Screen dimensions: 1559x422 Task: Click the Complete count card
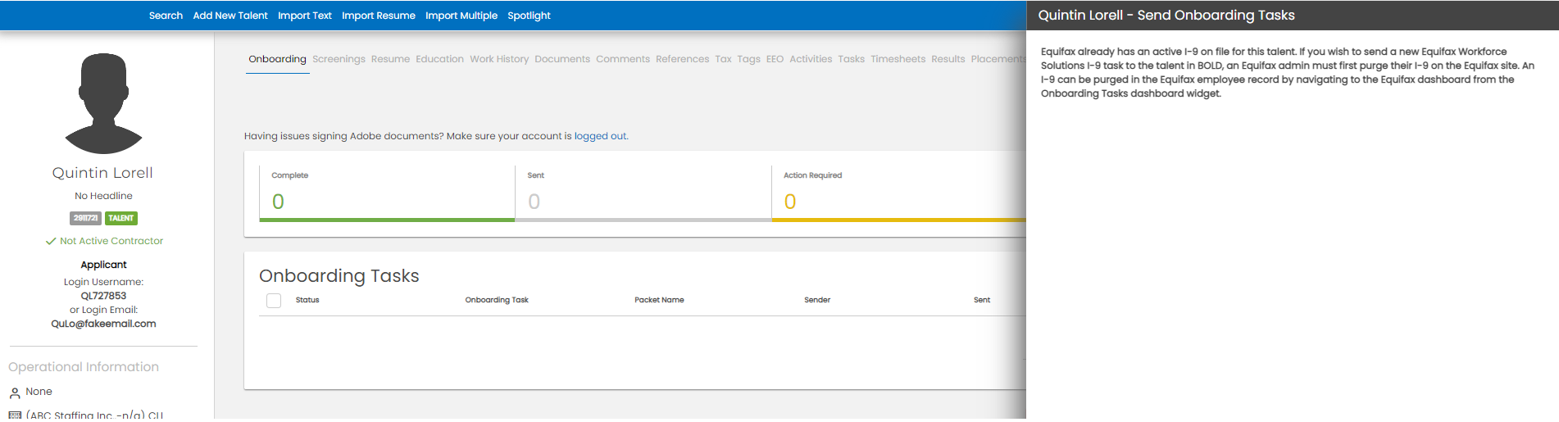coord(387,193)
